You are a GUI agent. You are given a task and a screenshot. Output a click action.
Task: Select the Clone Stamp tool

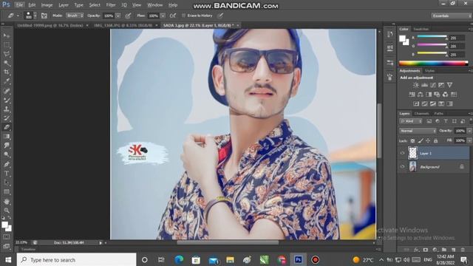(7, 109)
